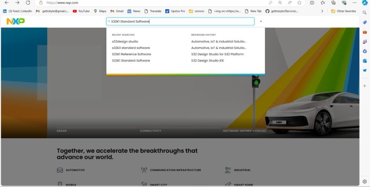Open the News bookmark
This screenshot has width=370, height=187.
134,11
